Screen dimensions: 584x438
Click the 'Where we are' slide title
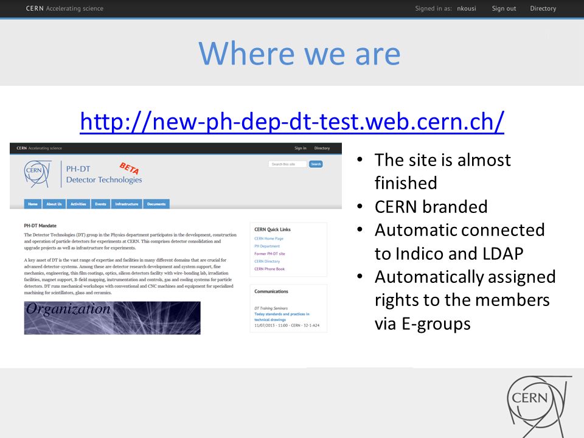point(299,54)
